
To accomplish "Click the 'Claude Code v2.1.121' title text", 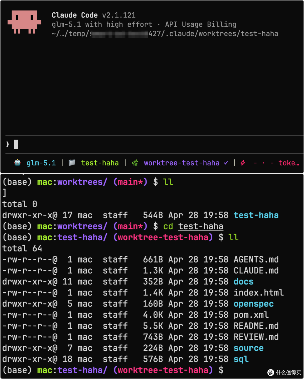I will pyautogui.click(x=93, y=15).
